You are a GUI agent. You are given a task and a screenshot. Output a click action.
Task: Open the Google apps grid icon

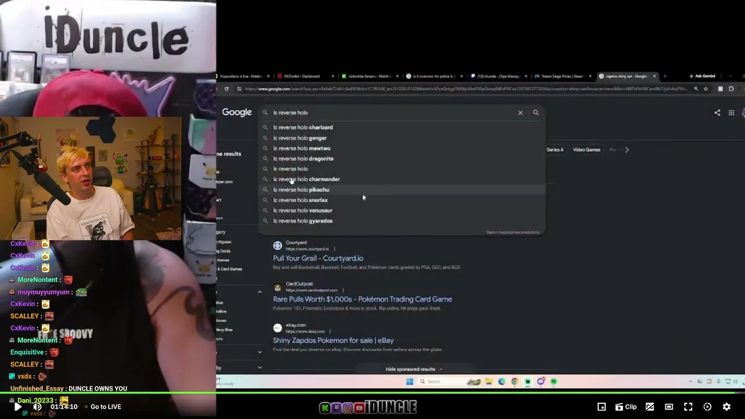pos(731,113)
